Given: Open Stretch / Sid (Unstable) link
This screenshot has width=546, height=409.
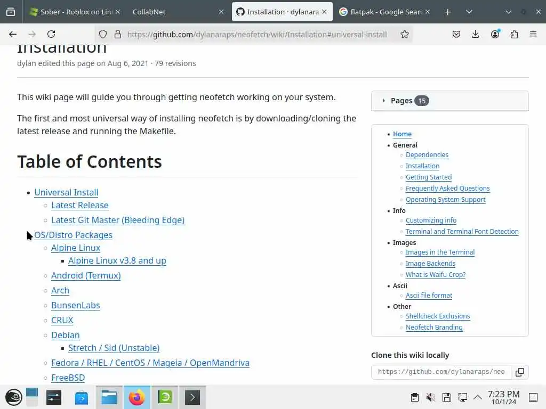Looking at the screenshot, I should coord(114,348).
